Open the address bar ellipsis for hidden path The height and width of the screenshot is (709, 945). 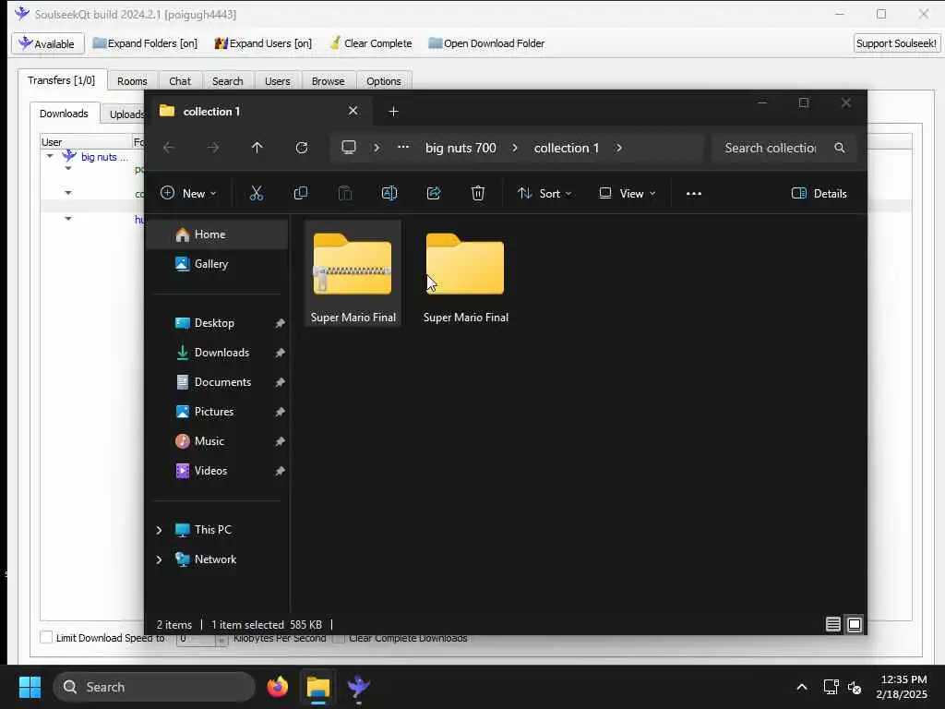coord(403,147)
